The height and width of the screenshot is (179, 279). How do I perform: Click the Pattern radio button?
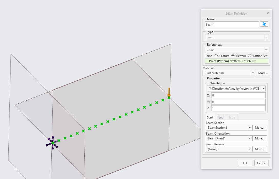[233, 56]
